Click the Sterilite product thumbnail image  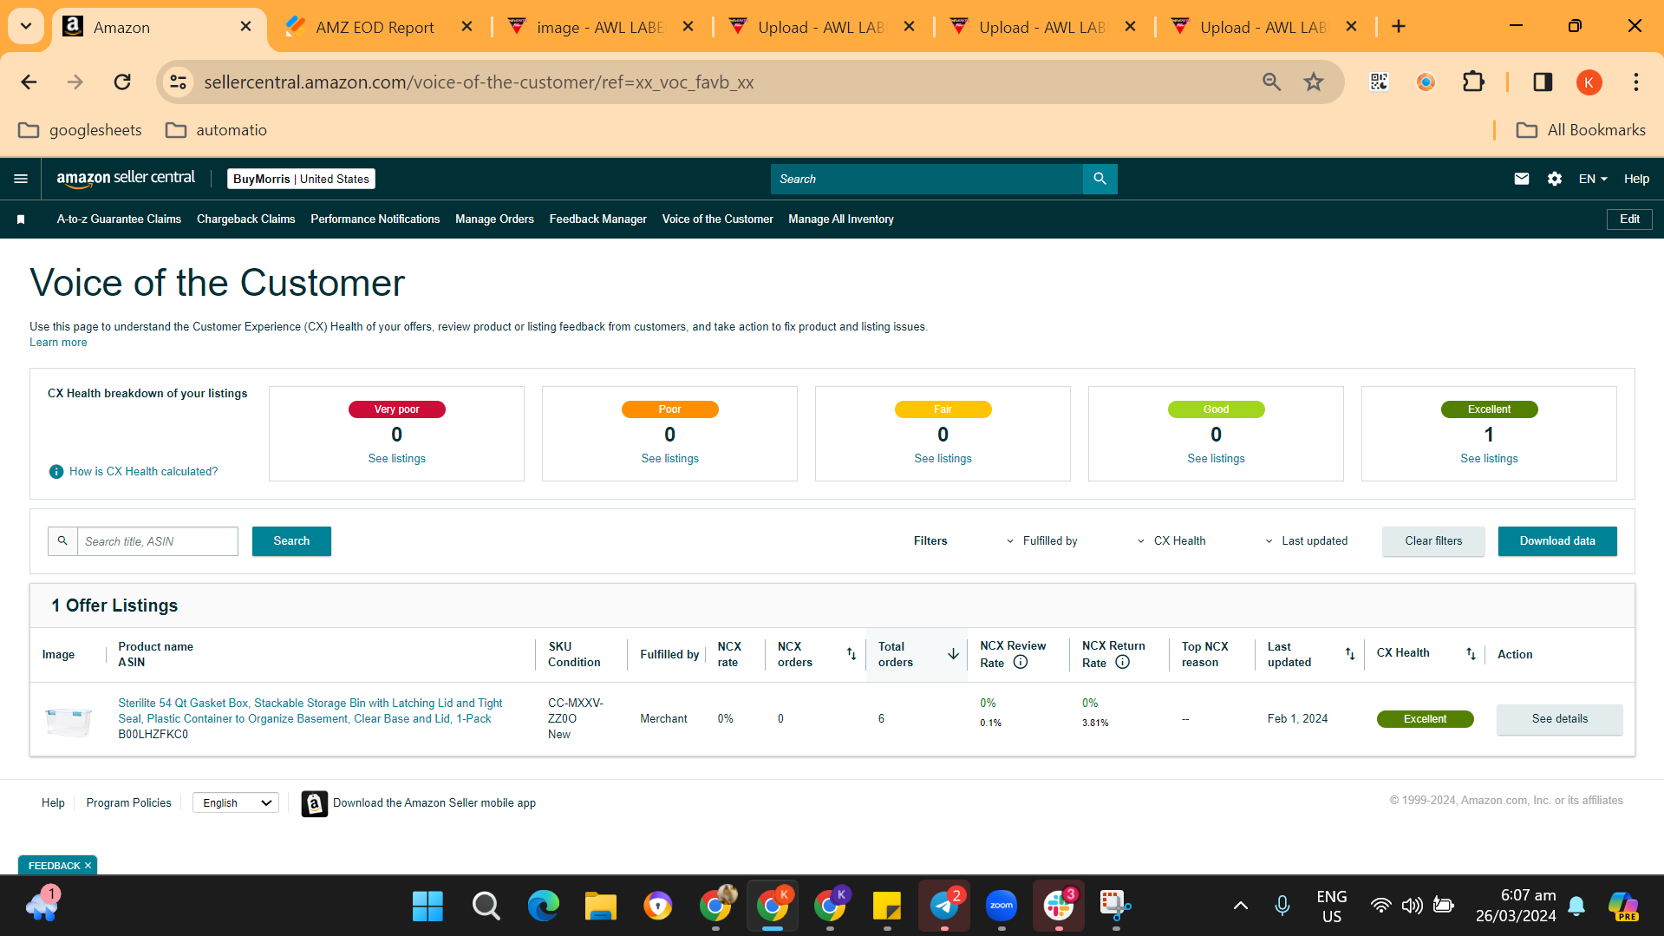click(68, 720)
